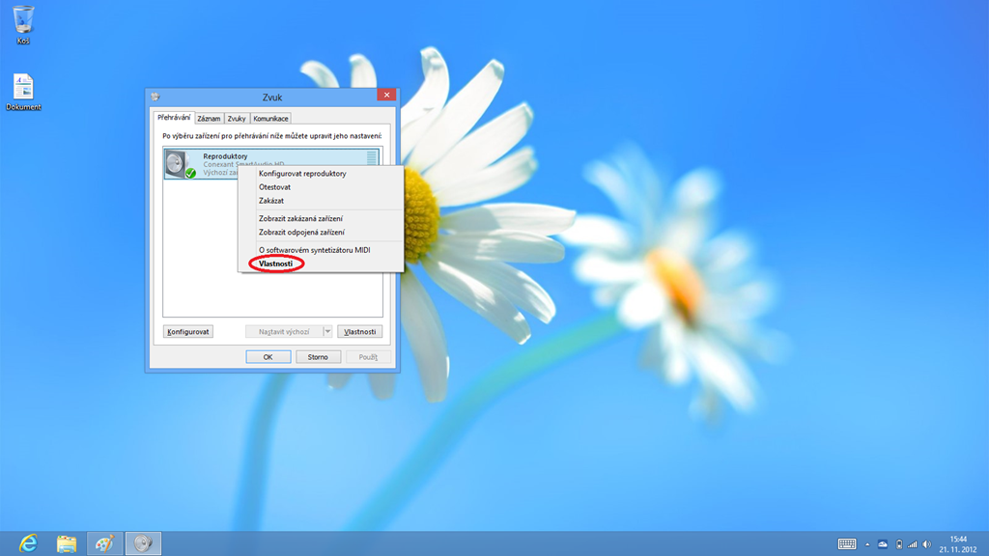Select the Dokument file on desktop
989x556 pixels.
tap(23, 91)
